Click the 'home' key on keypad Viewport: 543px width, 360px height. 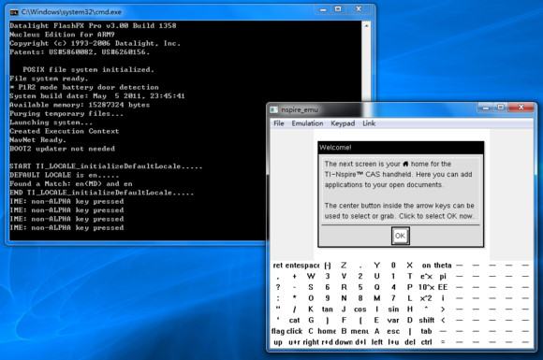327,331
